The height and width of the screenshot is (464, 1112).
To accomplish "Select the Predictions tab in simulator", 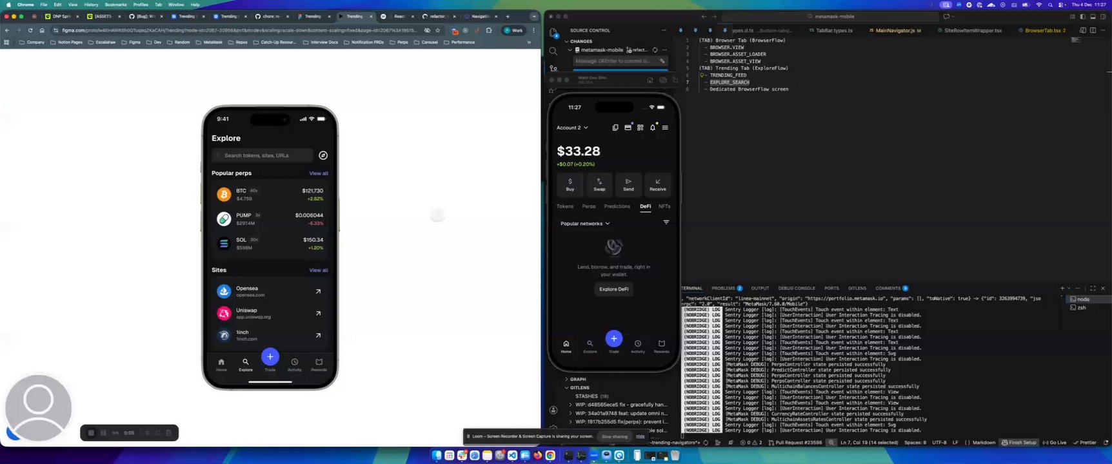I will click(617, 206).
